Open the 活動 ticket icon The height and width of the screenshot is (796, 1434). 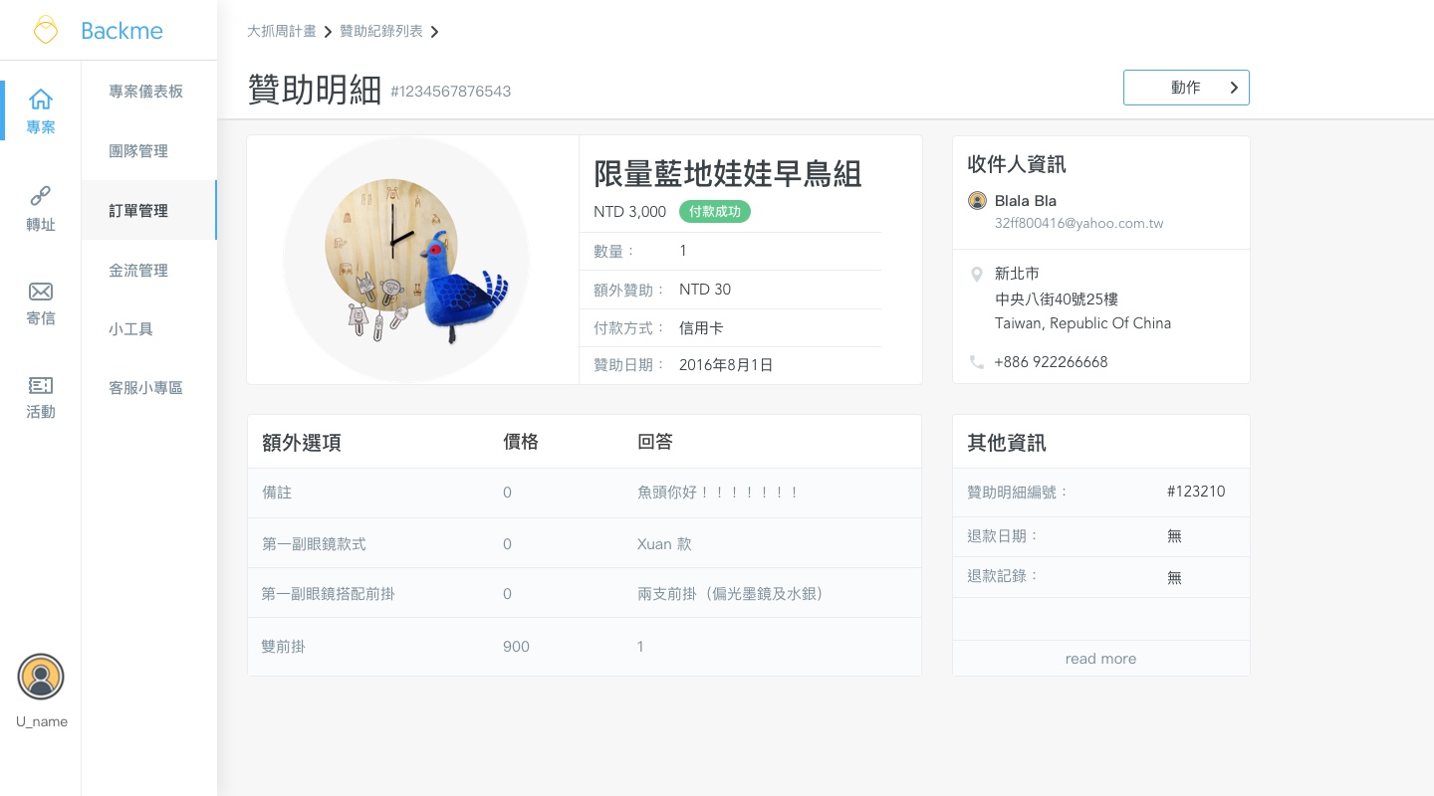click(x=41, y=385)
